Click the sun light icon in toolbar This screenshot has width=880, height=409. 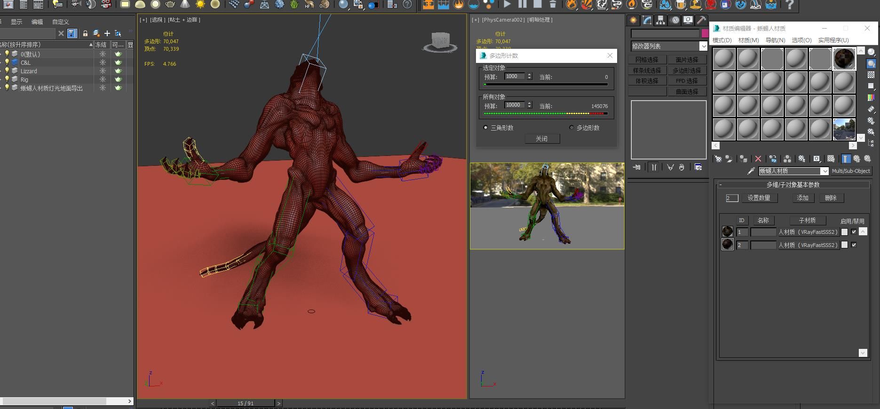[200, 5]
